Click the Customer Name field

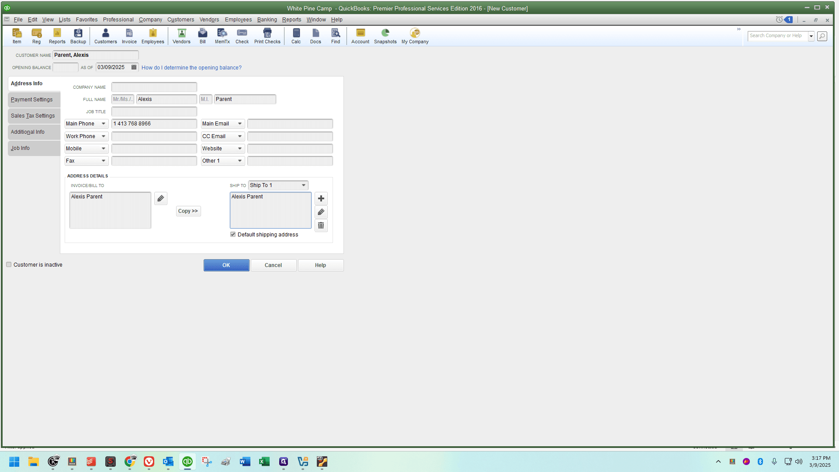96,55
